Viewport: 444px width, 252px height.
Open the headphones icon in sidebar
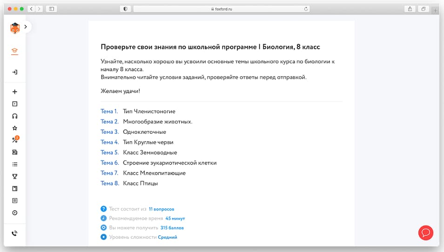pos(14,116)
